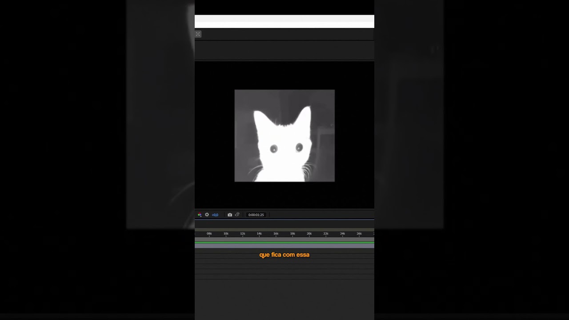Take a snapshot with the camera icon
Viewport: 569px width, 320px height.
tap(230, 215)
